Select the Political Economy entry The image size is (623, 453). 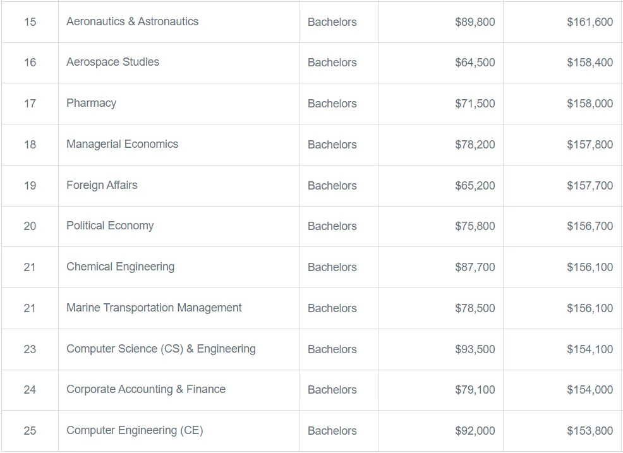tap(110, 226)
